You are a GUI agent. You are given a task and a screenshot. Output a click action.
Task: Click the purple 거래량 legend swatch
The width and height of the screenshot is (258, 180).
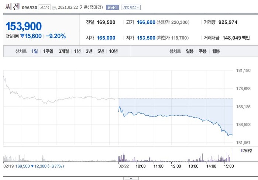(241, 151)
